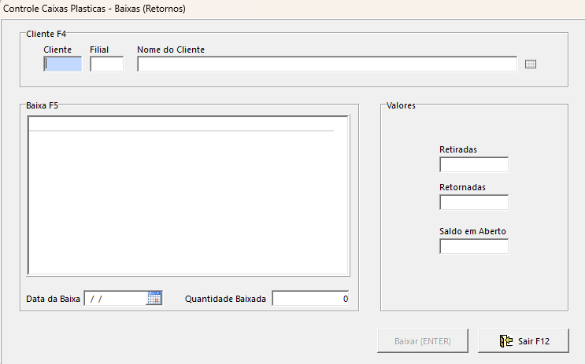Focus the Quantidade Baixada number field
Viewport: 585px width, 364px height.
(310, 299)
